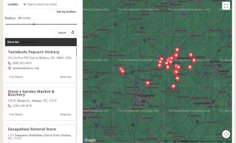This screenshot has height=143, width=236.
Task: Select the map pin near Concord
Action: tap(148, 83)
